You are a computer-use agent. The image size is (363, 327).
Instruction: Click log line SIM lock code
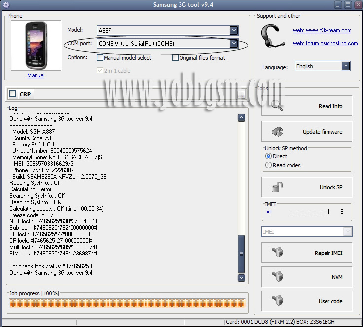coord(53,254)
